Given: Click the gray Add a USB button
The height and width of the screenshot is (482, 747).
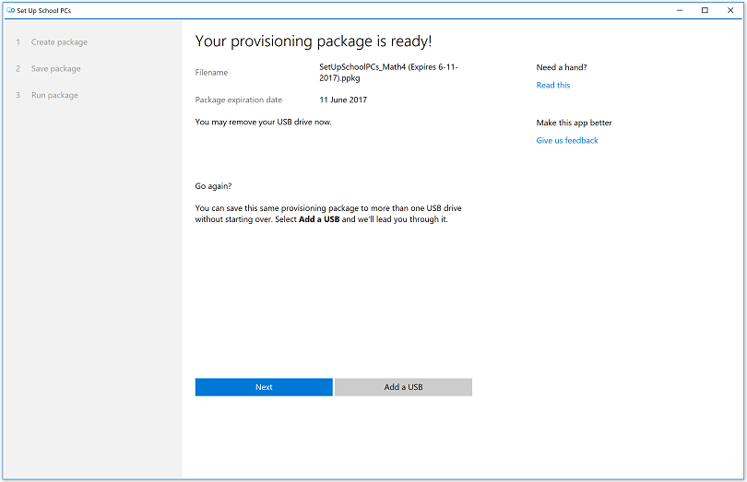Looking at the screenshot, I should [x=403, y=387].
